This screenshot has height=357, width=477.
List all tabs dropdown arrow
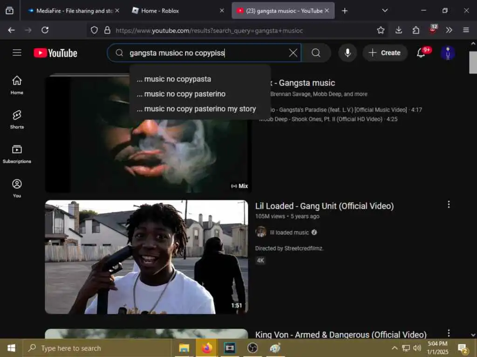[x=385, y=11]
